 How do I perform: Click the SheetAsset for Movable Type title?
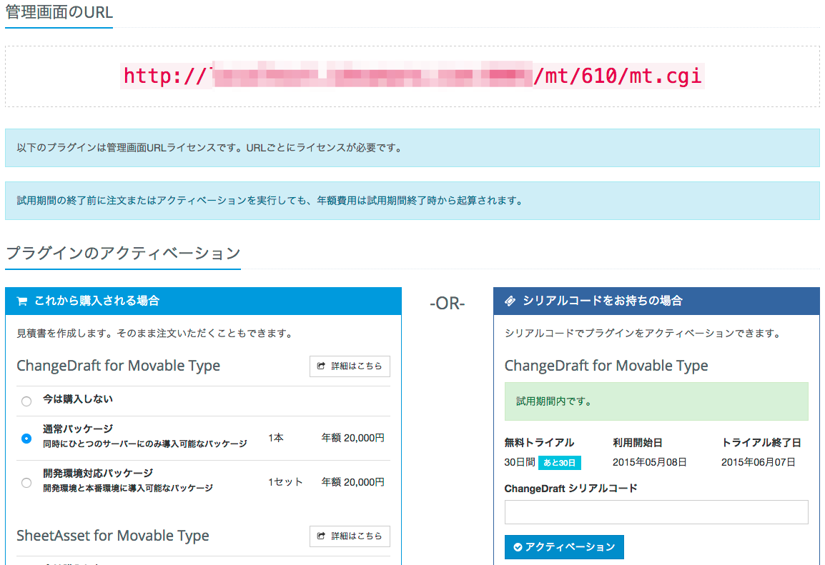click(112, 536)
